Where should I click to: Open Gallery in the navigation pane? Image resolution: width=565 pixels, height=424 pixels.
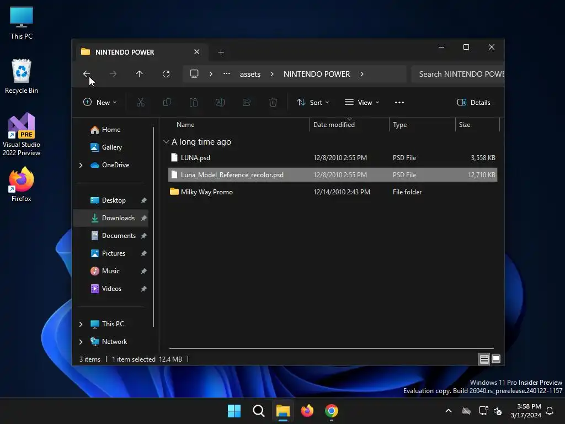(x=111, y=147)
